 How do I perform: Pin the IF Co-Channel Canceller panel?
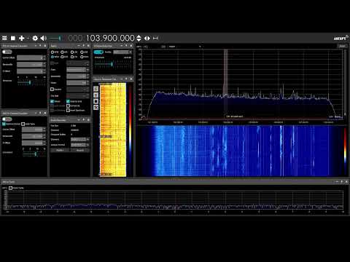(40, 46)
